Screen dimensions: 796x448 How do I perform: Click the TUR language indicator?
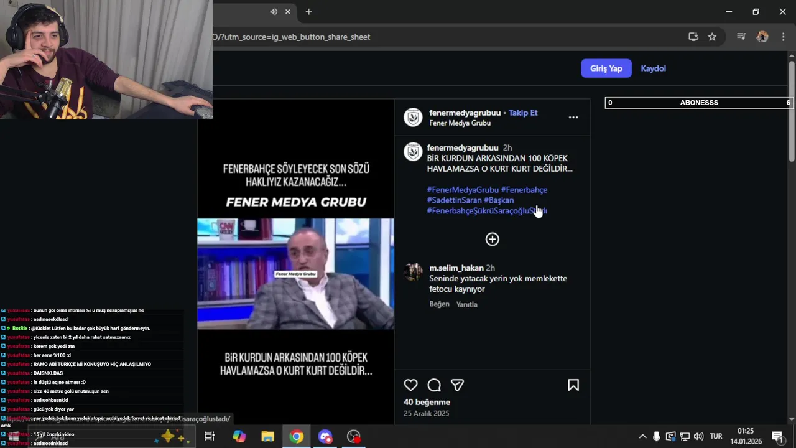(716, 436)
